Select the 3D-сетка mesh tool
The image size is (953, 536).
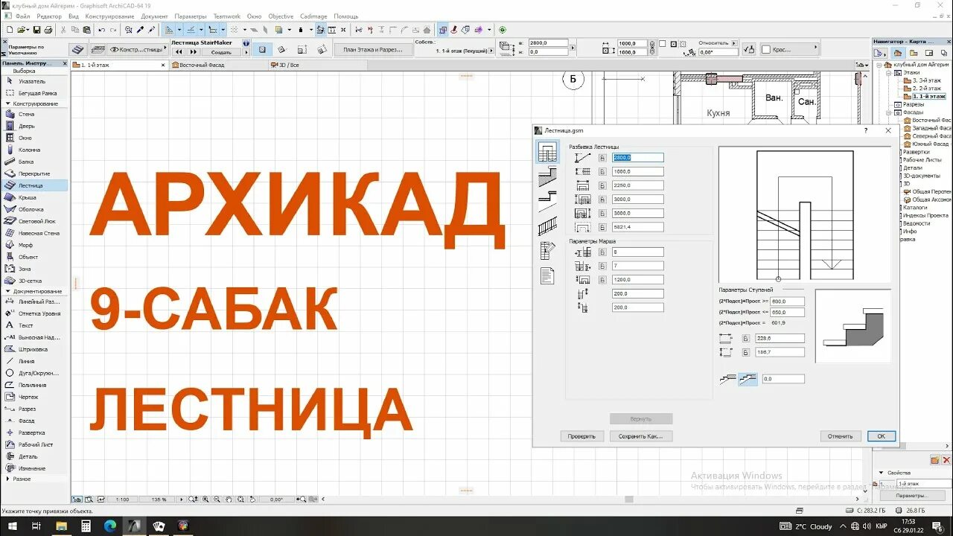[x=34, y=281]
